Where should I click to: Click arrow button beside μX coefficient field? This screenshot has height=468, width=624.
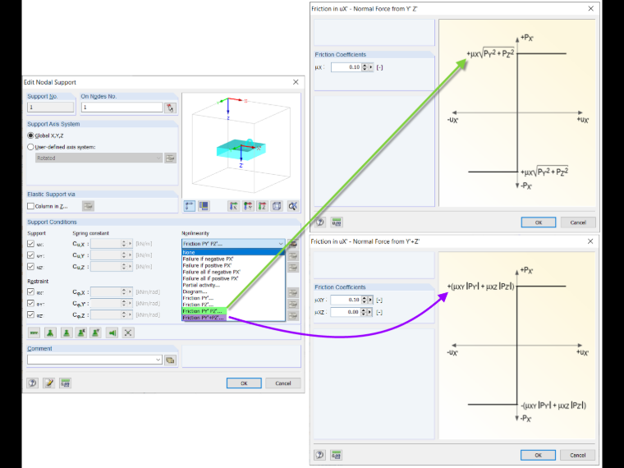pyautogui.click(x=371, y=67)
